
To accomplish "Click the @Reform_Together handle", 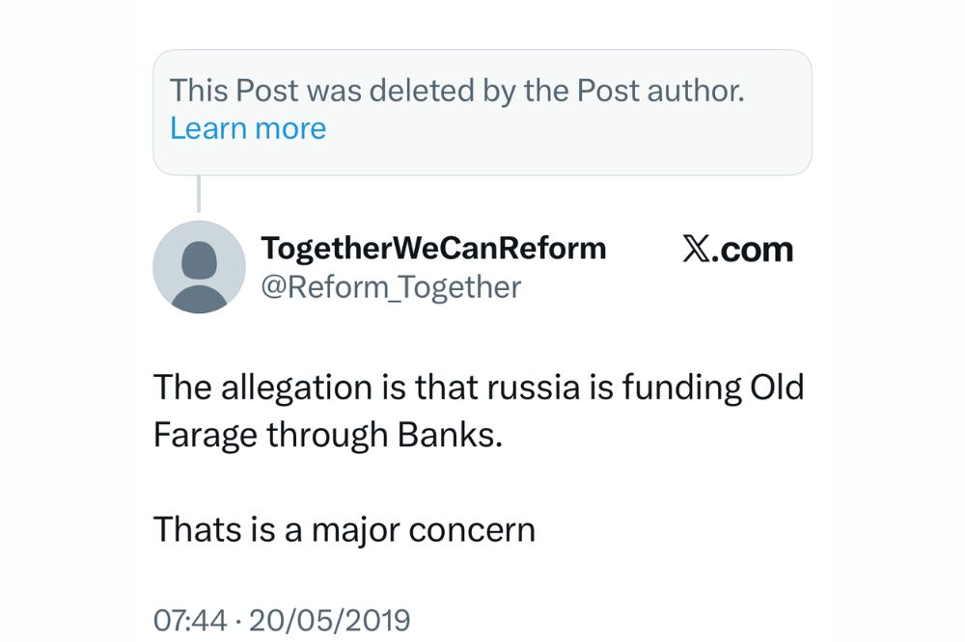I will [391, 286].
